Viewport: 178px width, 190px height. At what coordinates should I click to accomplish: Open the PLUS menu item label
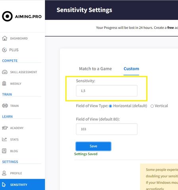[x=14, y=50]
